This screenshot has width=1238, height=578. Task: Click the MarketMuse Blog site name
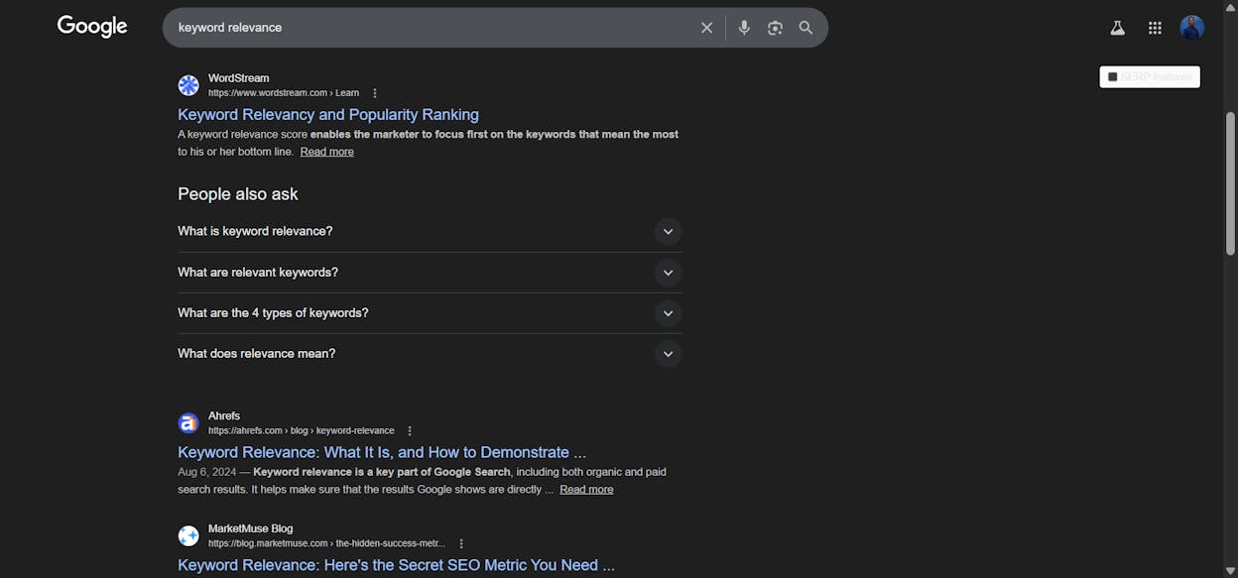click(251, 529)
